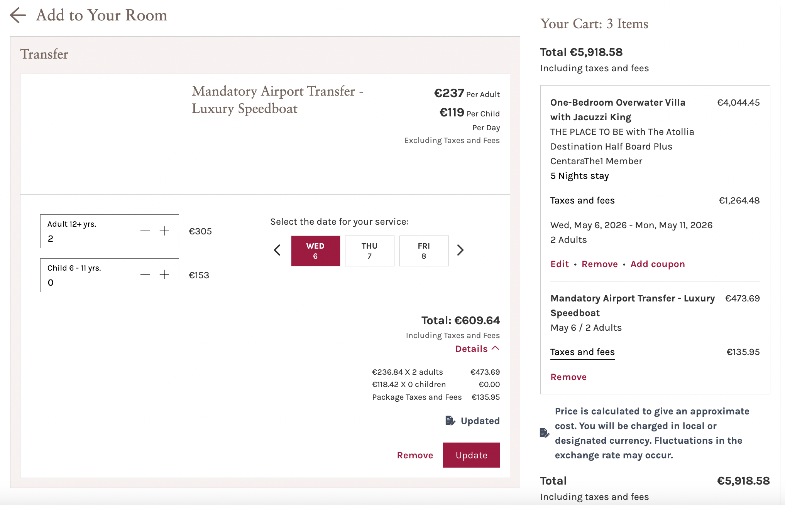
Task: Remove the transfer next to Update button
Action: [415, 455]
